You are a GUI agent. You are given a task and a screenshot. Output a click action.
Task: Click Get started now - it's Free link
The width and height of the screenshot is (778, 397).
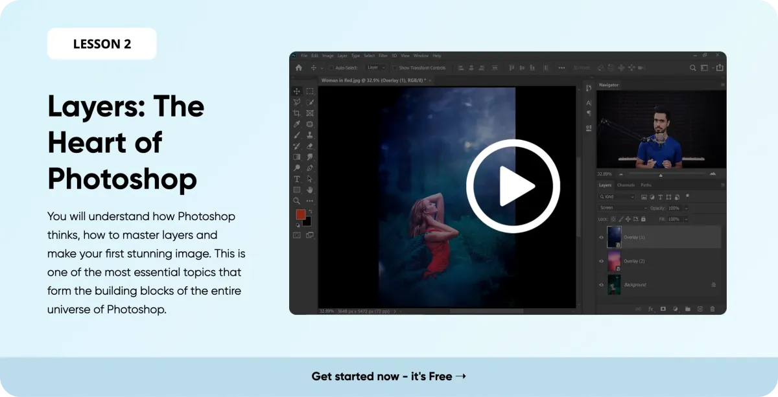[389, 376]
